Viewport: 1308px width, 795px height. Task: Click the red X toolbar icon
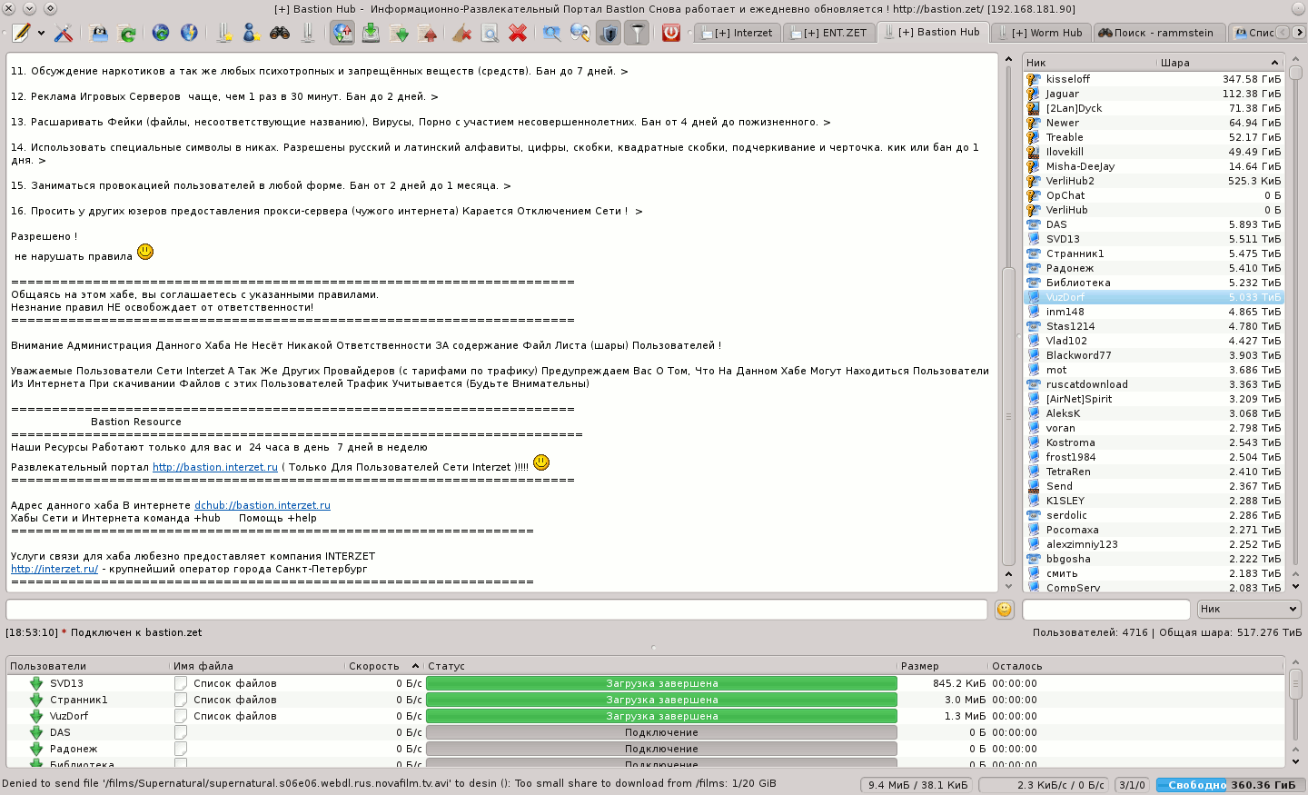point(518,34)
